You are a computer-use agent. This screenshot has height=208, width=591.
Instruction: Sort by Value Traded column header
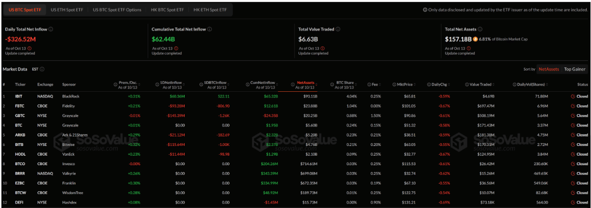480,85
